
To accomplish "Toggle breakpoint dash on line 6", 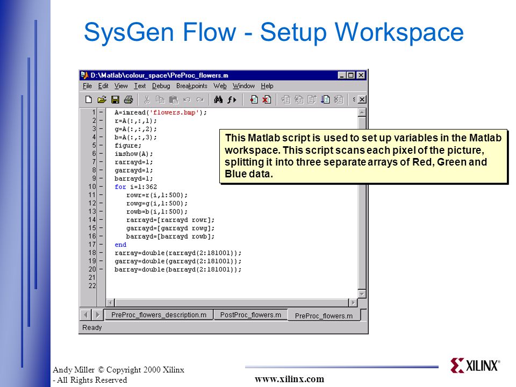I will pos(101,154).
